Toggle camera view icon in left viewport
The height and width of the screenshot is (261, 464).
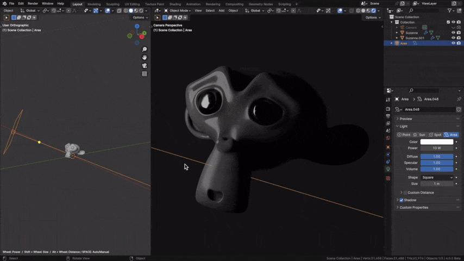coord(145,66)
